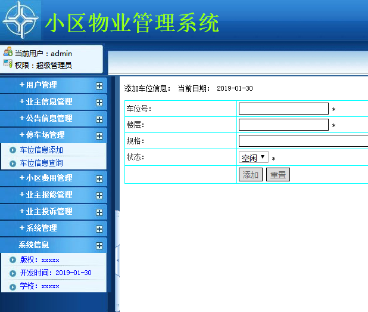The width and height of the screenshot is (368, 312).
Task: Click the current user avatar icon
Action: (8, 51)
